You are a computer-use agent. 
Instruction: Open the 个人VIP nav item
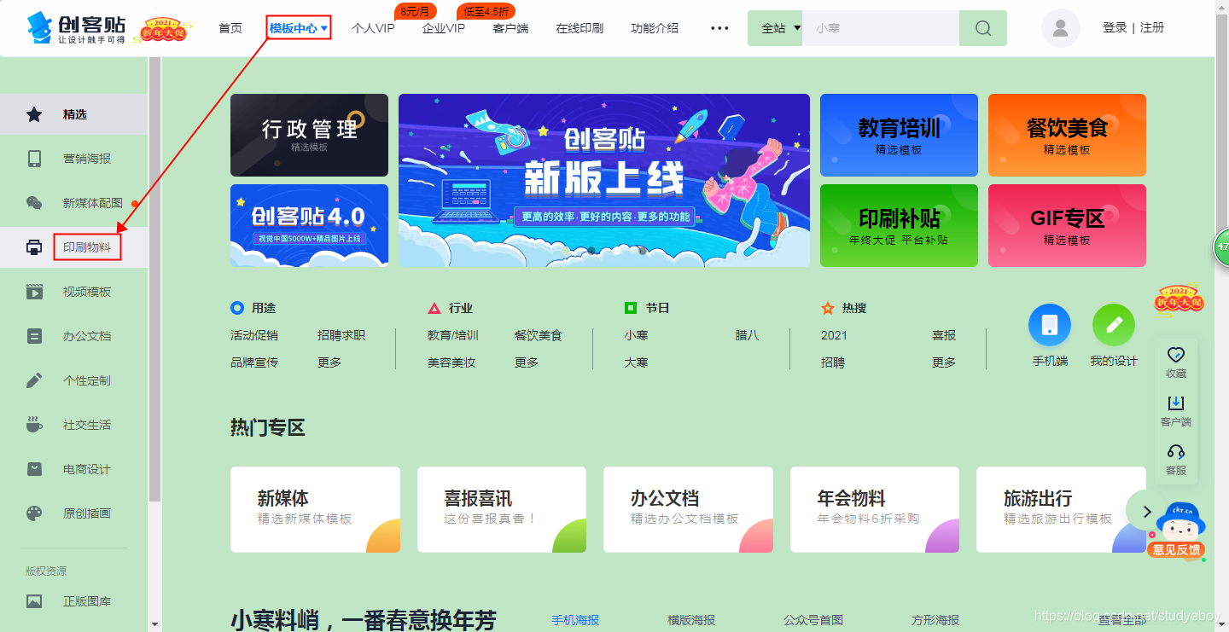[x=373, y=28]
